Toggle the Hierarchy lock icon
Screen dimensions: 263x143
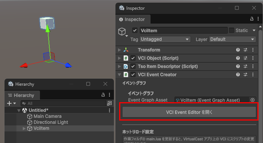(x=103, y=95)
